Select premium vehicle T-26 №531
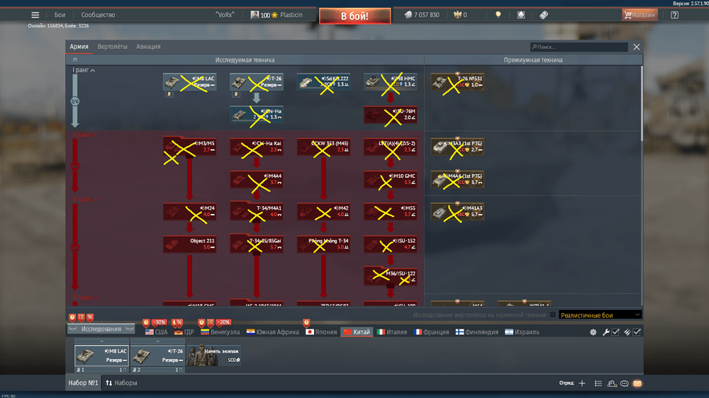The height and width of the screenshot is (398, 709). pos(457,81)
